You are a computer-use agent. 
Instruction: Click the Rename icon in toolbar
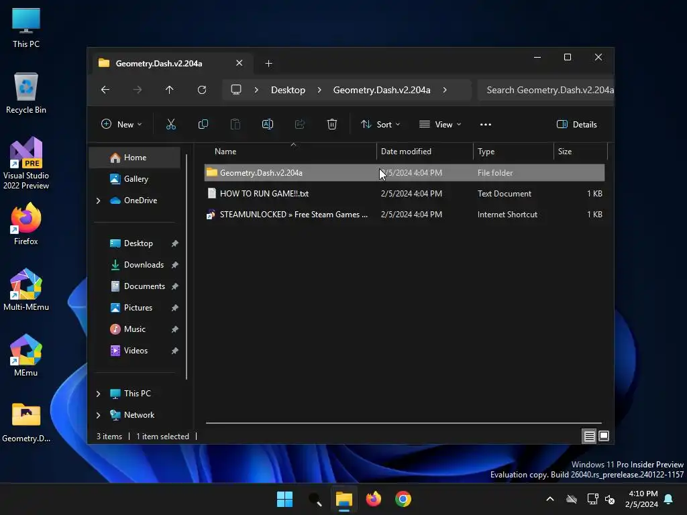click(x=267, y=124)
